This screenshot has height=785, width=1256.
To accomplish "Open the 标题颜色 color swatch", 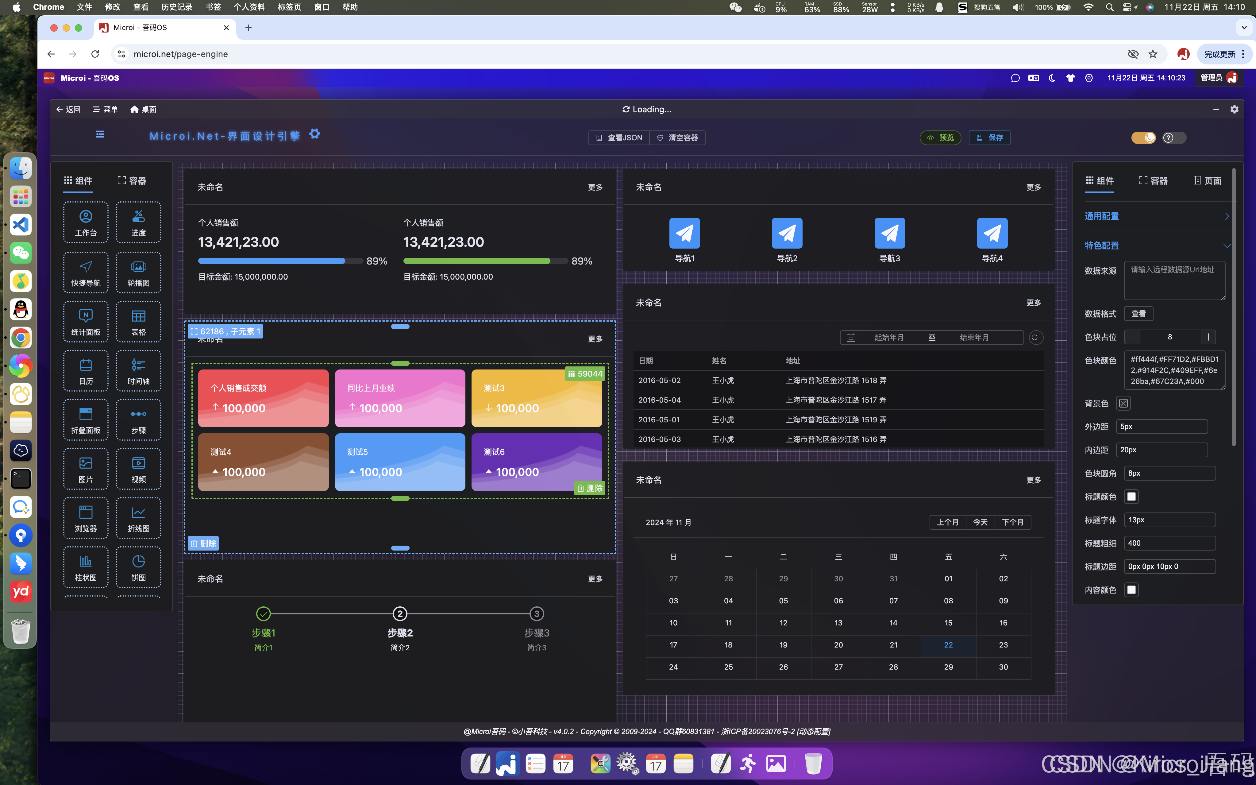I will 1131,497.
